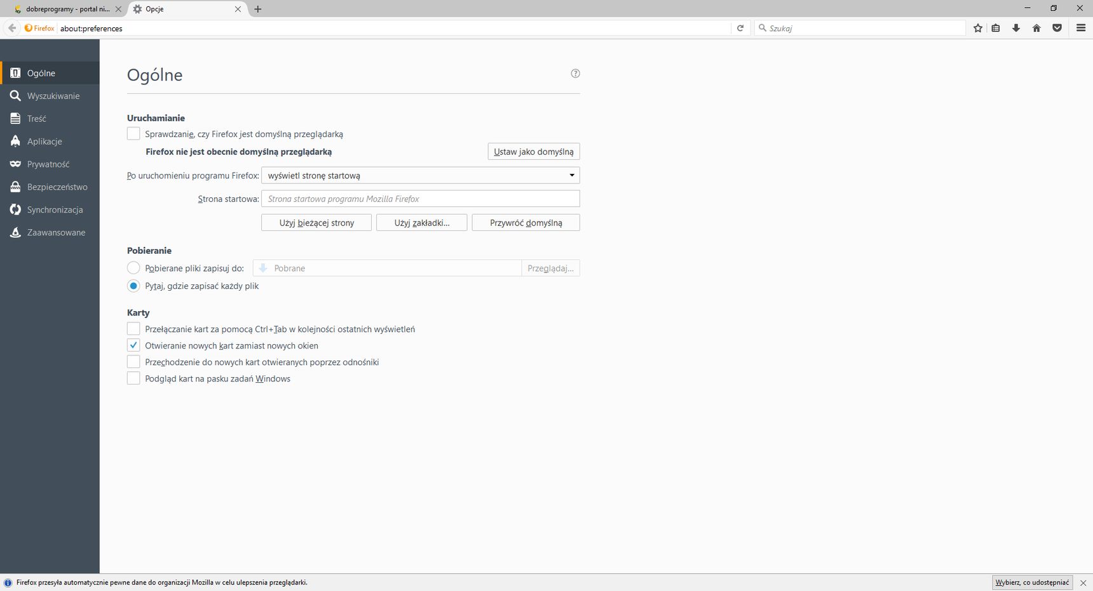Open Synchronizacja settings section
Screen dimensions: 1093x591
50,210
